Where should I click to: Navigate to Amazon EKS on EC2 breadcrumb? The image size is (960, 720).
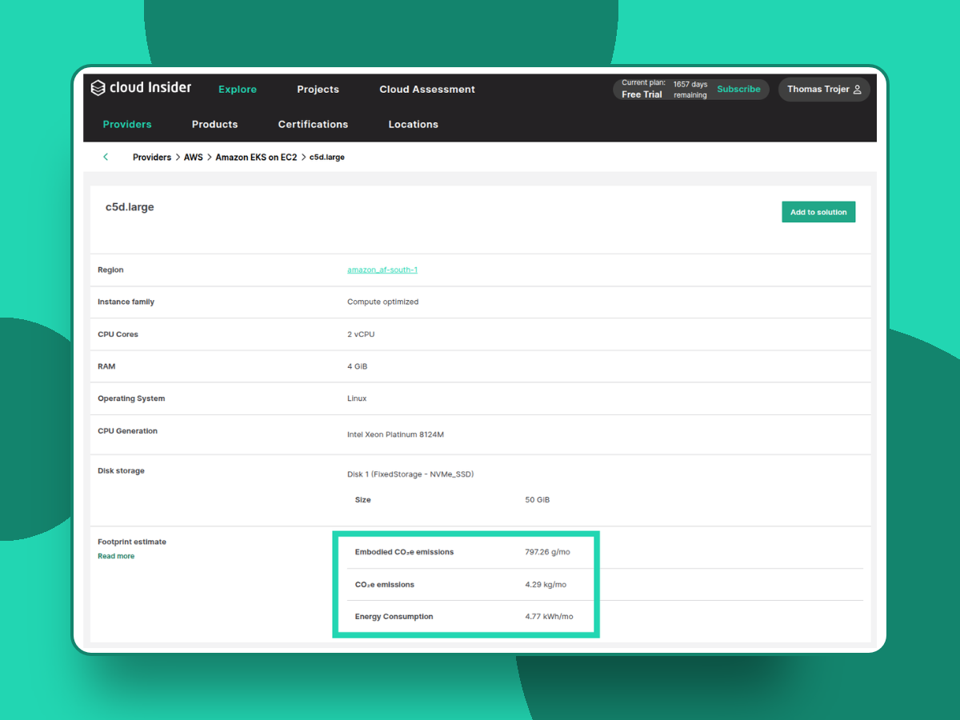point(256,158)
